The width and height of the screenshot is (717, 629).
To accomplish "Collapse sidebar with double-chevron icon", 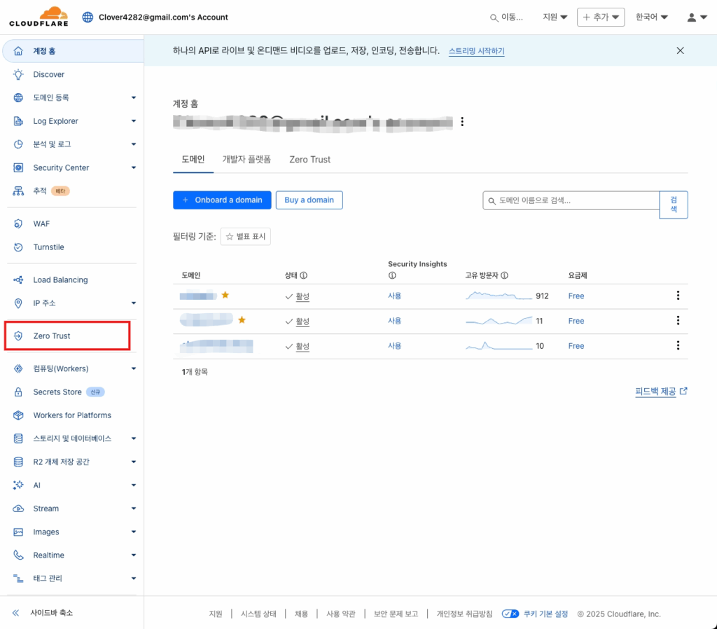I will click(15, 612).
